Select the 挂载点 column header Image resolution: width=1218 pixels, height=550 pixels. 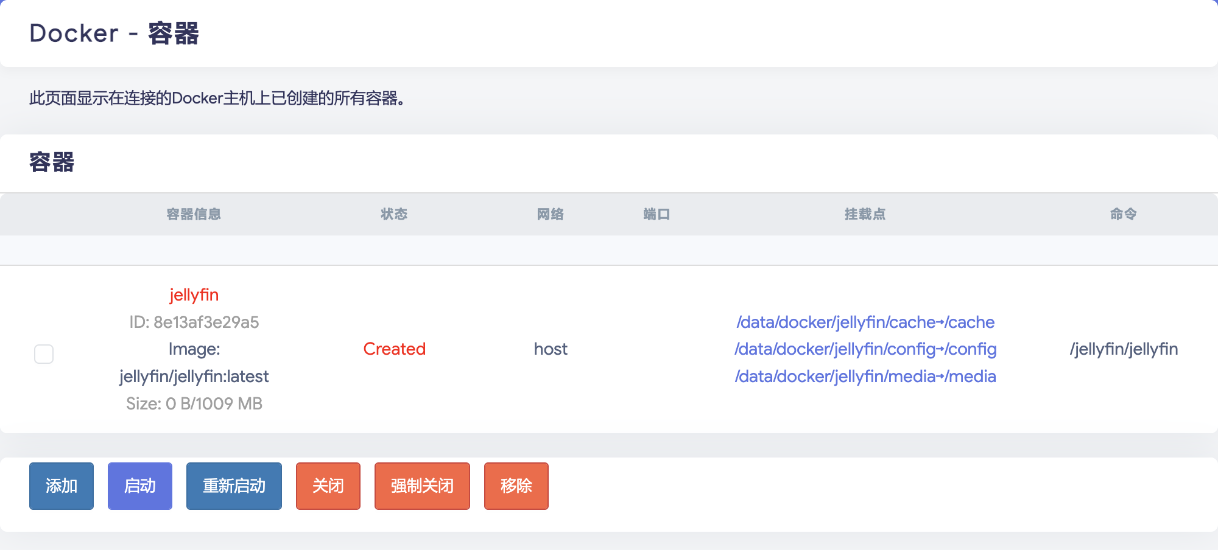click(865, 214)
